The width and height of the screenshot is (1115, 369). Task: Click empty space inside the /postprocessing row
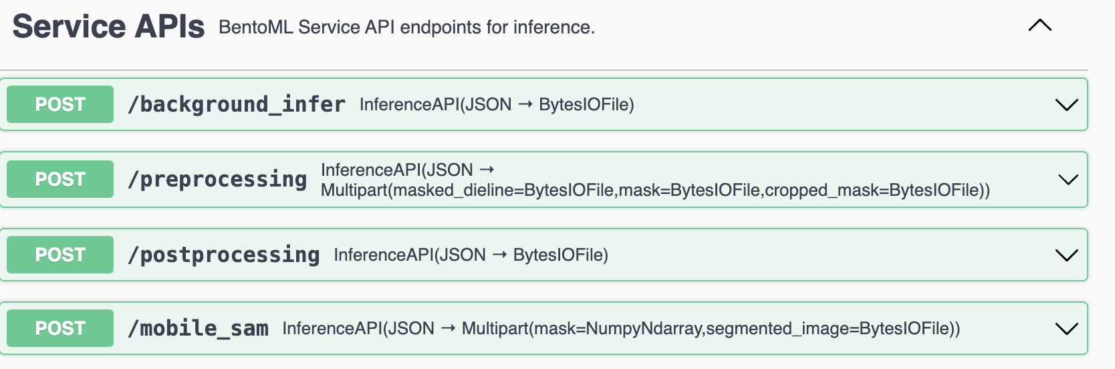(x=829, y=255)
